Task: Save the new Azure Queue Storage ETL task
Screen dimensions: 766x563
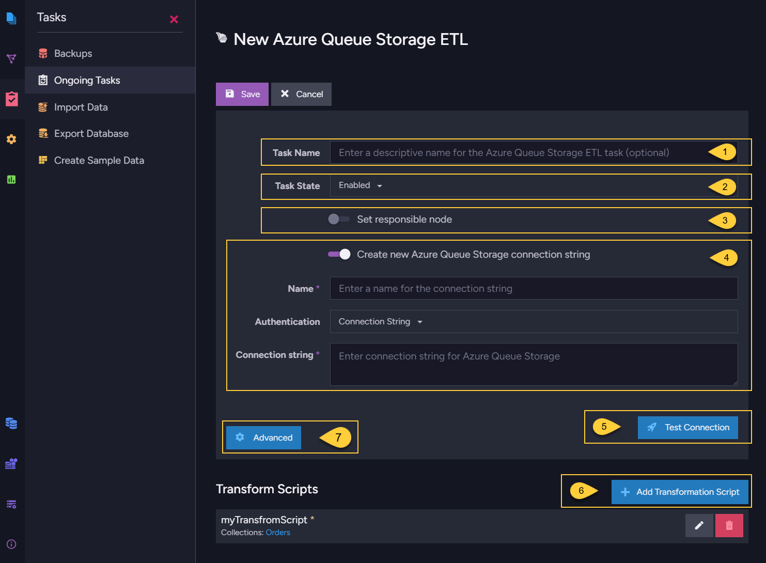Action: pyautogui.click(x=242, y=94)
